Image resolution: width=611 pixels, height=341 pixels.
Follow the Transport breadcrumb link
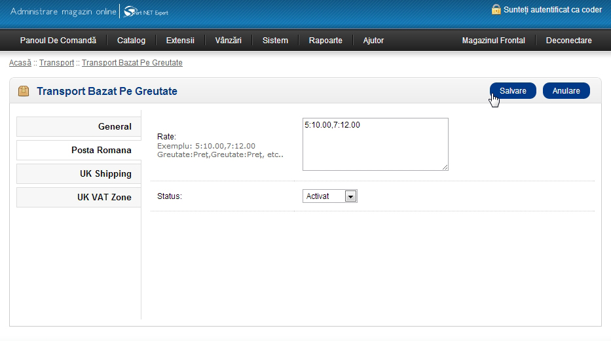point(56,63)
